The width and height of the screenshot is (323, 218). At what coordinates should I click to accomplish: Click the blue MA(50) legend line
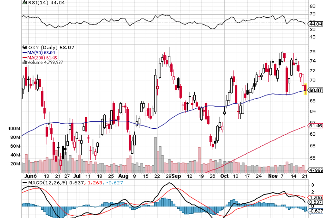24,52
